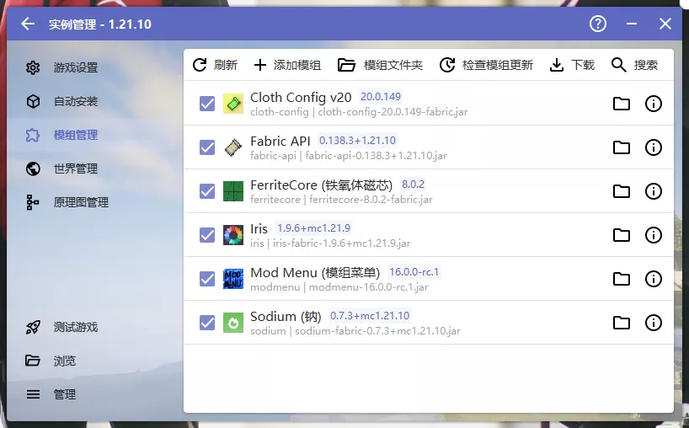Viewport: 689px width, 428px height.
Task: Click version tag 8.0.2
Action: click(x=413, y=185)
